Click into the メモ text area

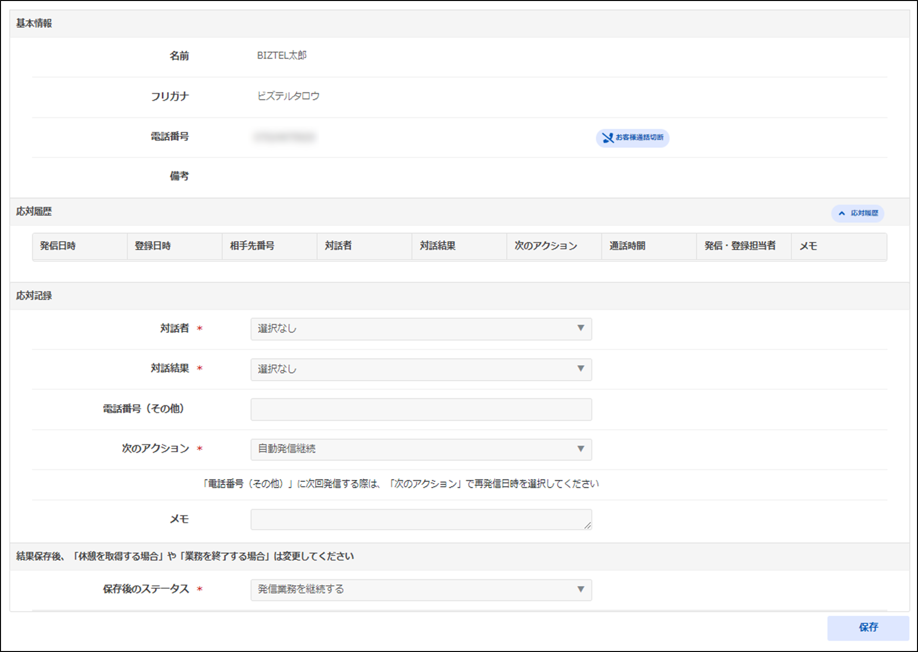click(x=421, y=520)
